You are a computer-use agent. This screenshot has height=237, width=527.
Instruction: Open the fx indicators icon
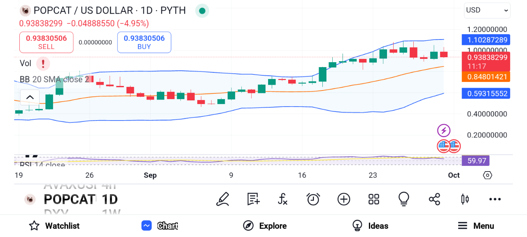pyautogui.click(x=282, y=199)
